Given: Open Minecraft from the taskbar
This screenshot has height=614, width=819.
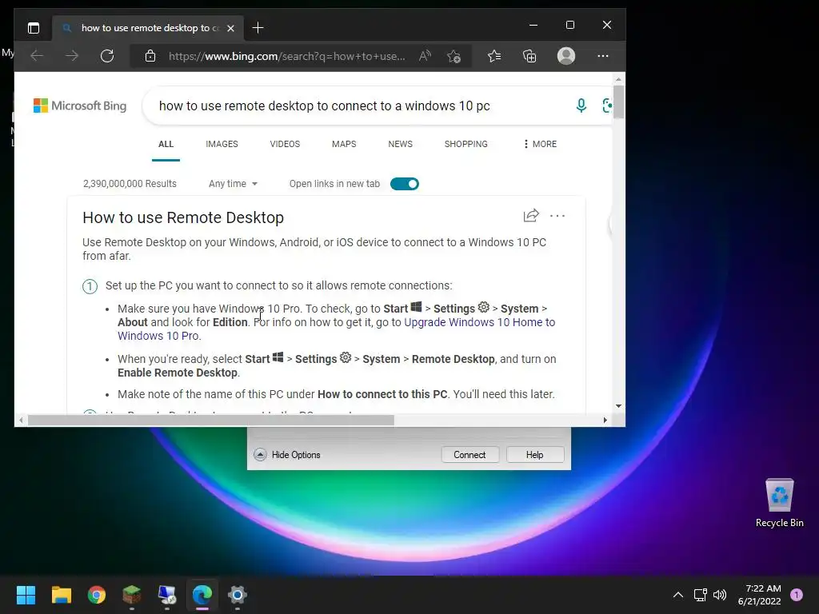Looking at the screenshot, I should [132, 595].
